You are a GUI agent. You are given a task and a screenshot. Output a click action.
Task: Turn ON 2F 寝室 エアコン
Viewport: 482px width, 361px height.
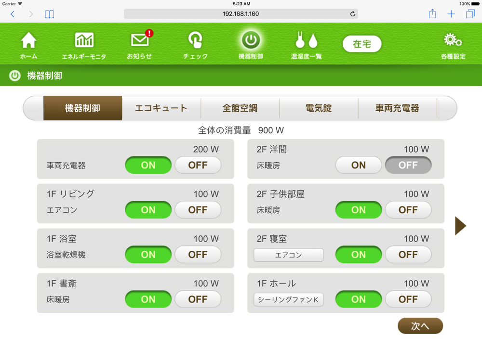point(359,255)
